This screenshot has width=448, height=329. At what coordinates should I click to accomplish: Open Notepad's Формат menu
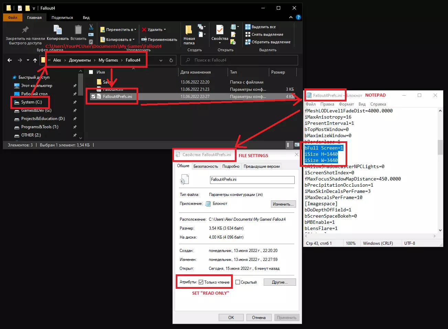346,104
